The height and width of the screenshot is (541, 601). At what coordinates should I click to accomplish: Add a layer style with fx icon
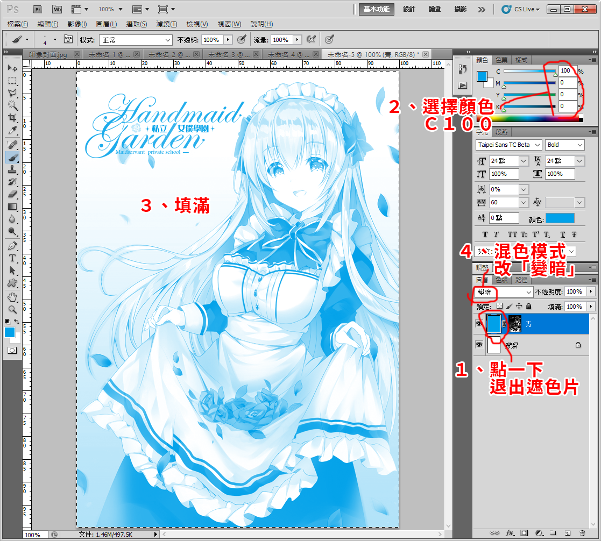tap(510, 533)
